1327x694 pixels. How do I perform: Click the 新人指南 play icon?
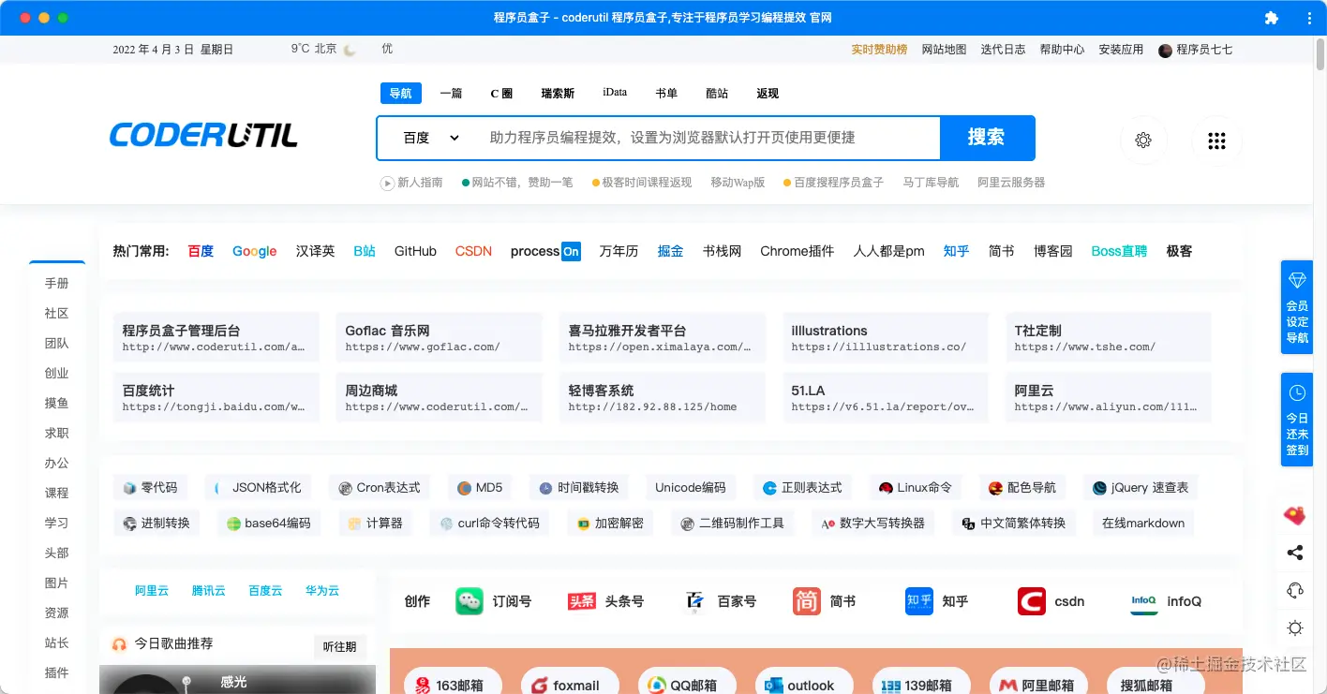click(387, 183)
